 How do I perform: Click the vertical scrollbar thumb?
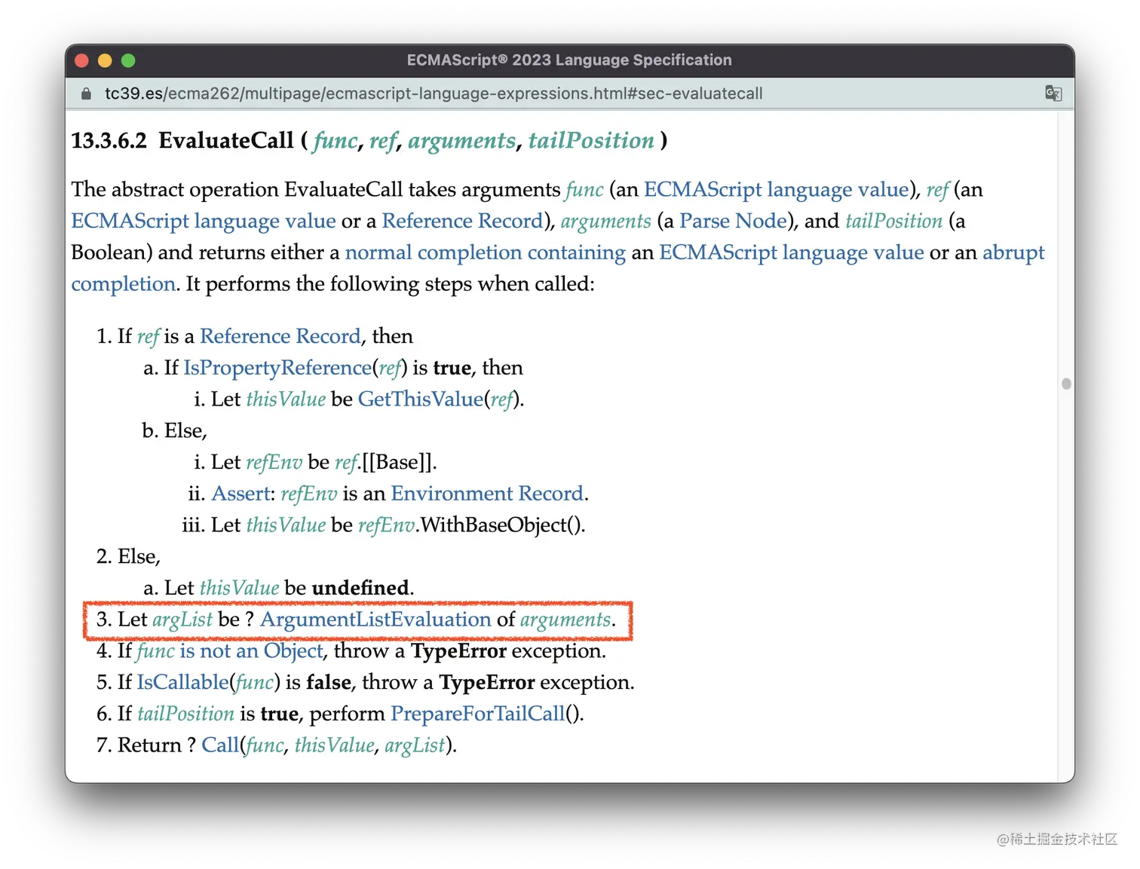(x=1066, y=384)
